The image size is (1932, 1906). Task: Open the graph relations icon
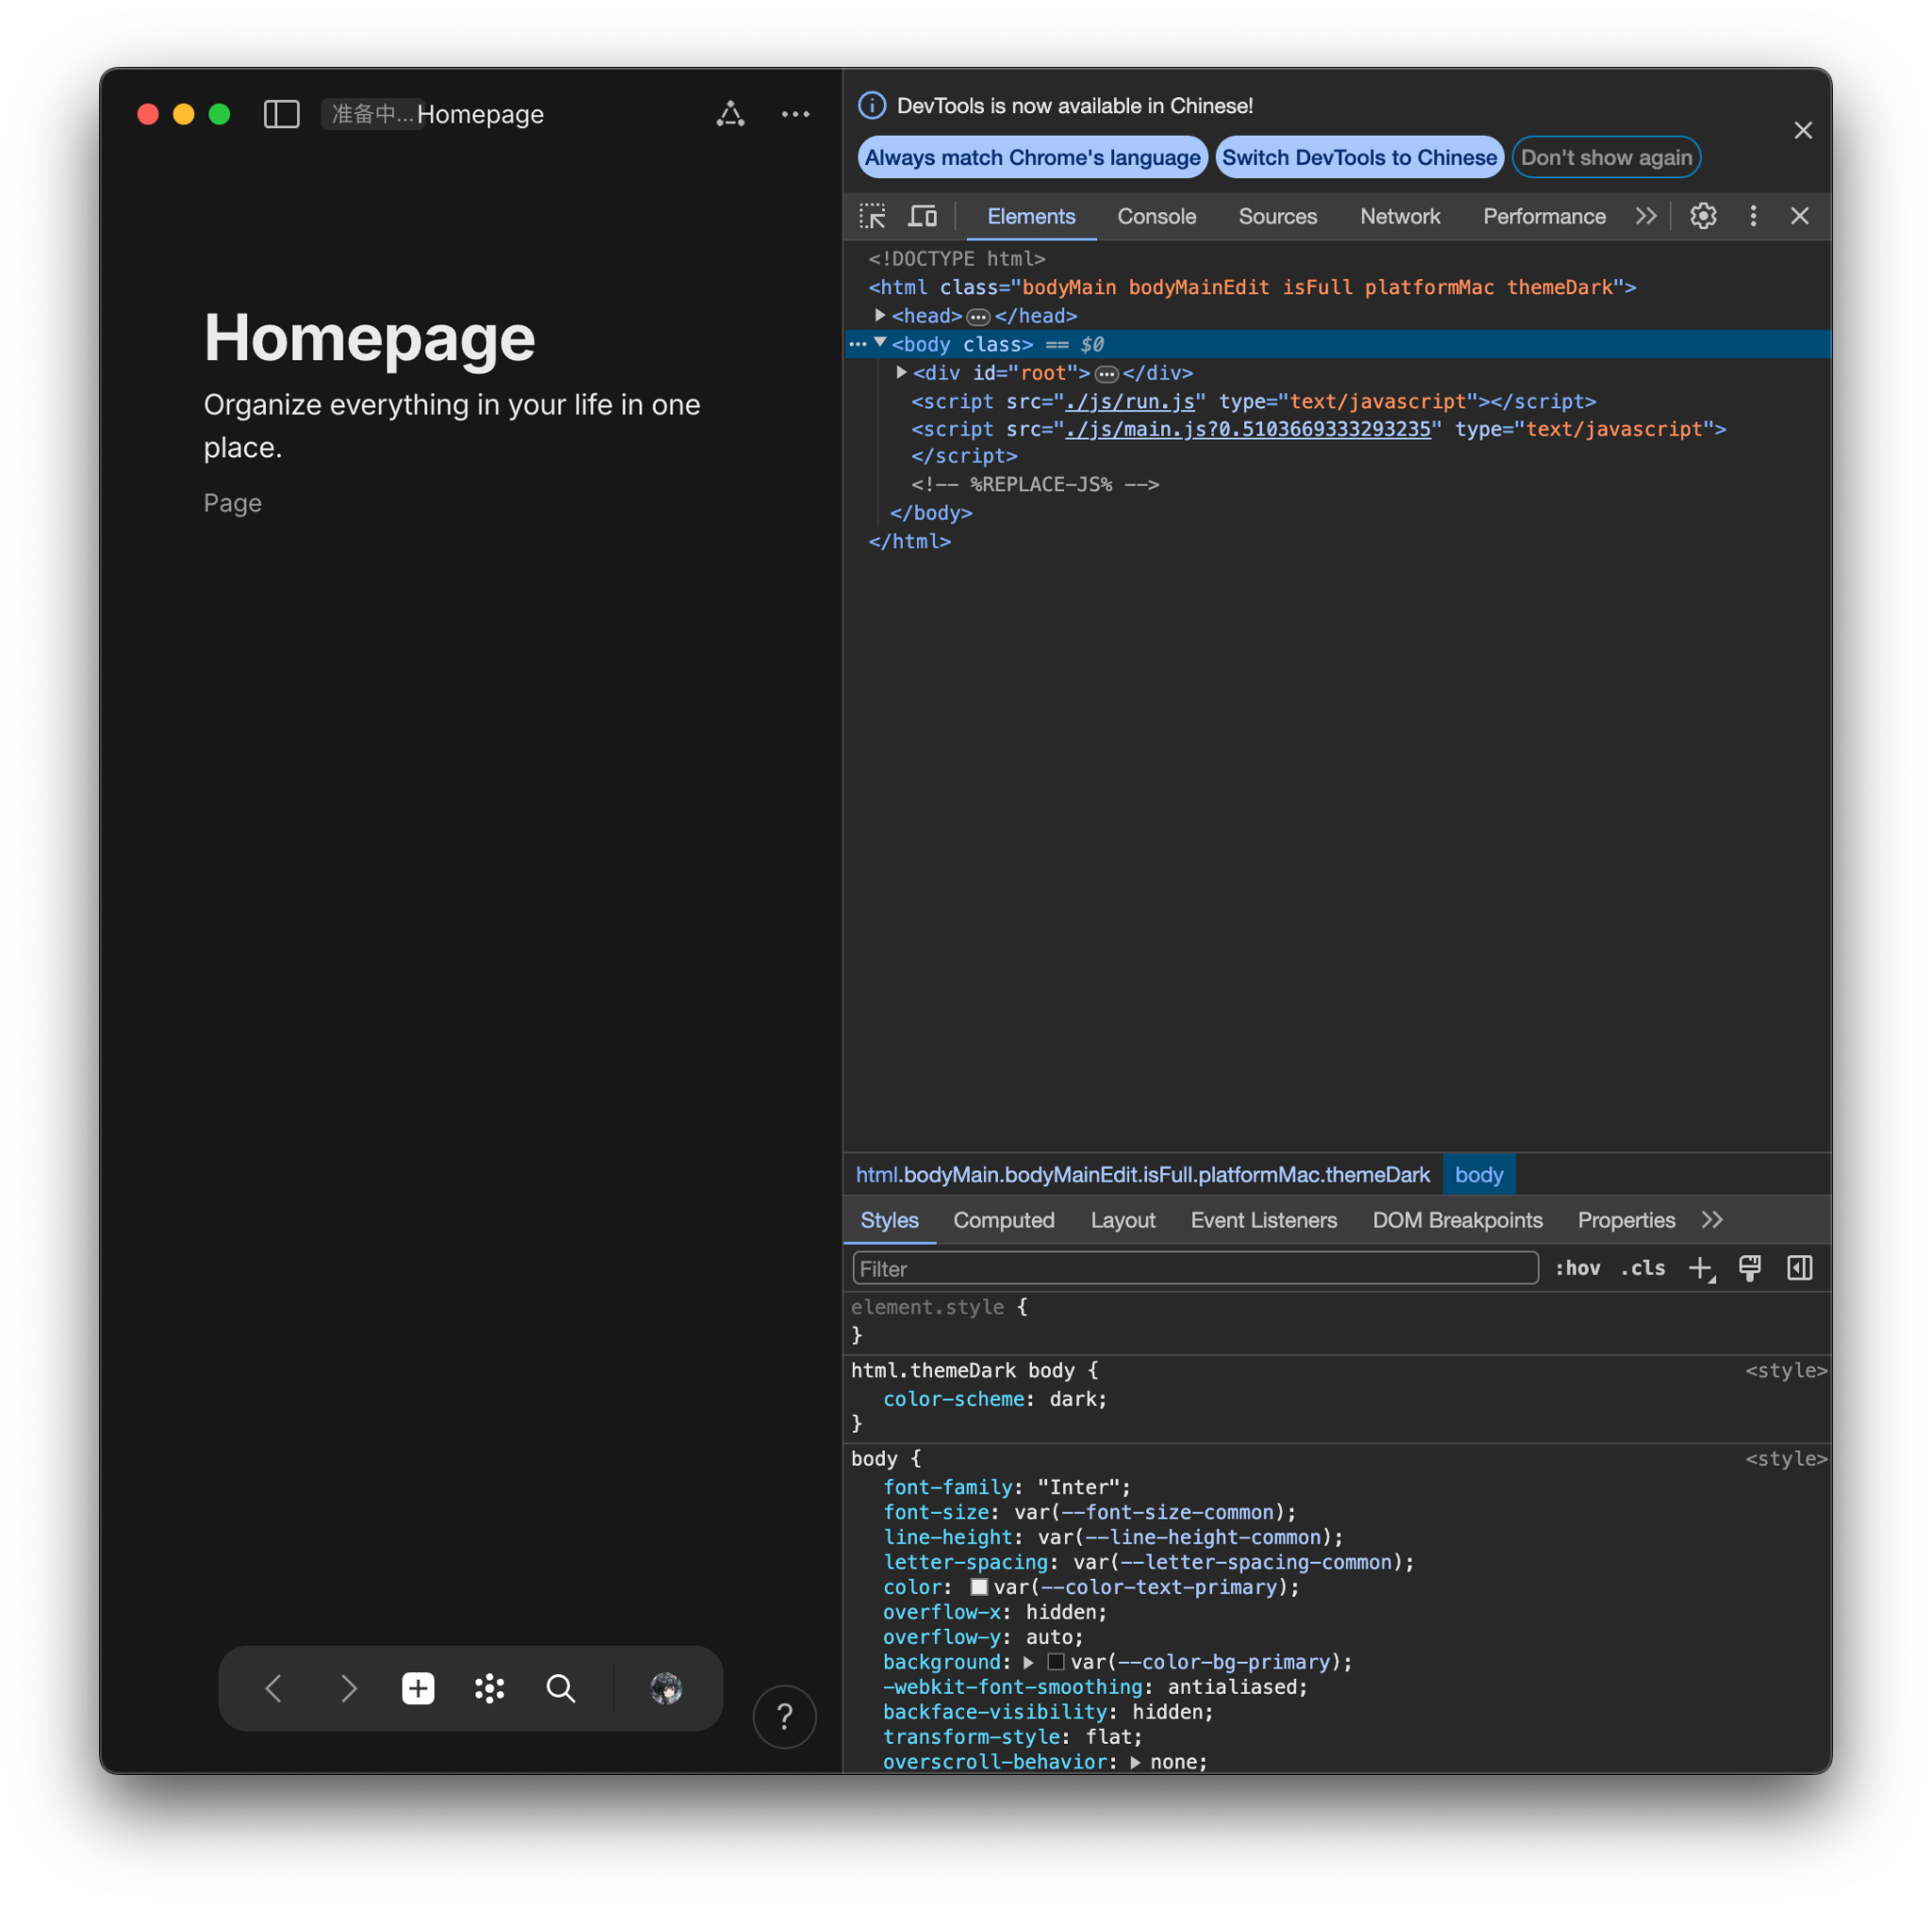(730, 114)
